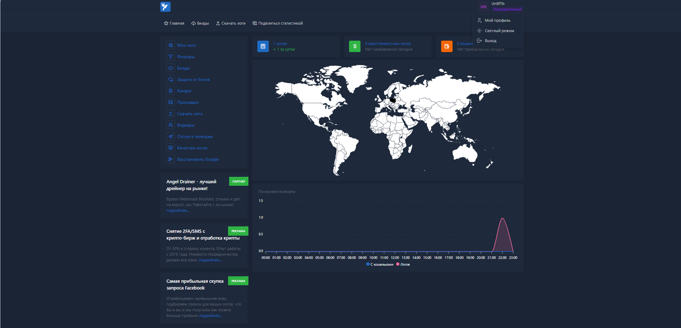Collapse the UN user avatar menu
This screenshot has height=328, width=681.
tap(483, 7)
